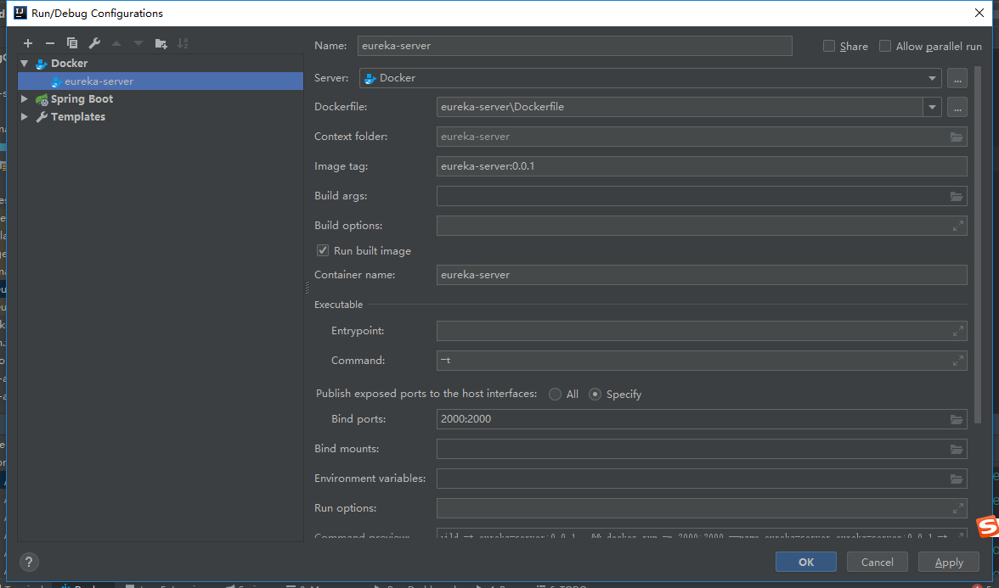
Task: Create new folder icon in toolbar
Action: click(x=161, y=43)
